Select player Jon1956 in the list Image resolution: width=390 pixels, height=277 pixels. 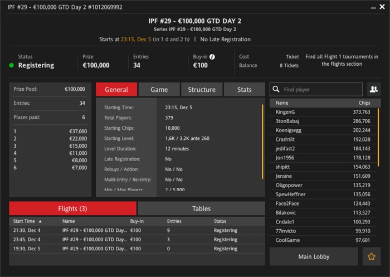[x=323, y=158]
